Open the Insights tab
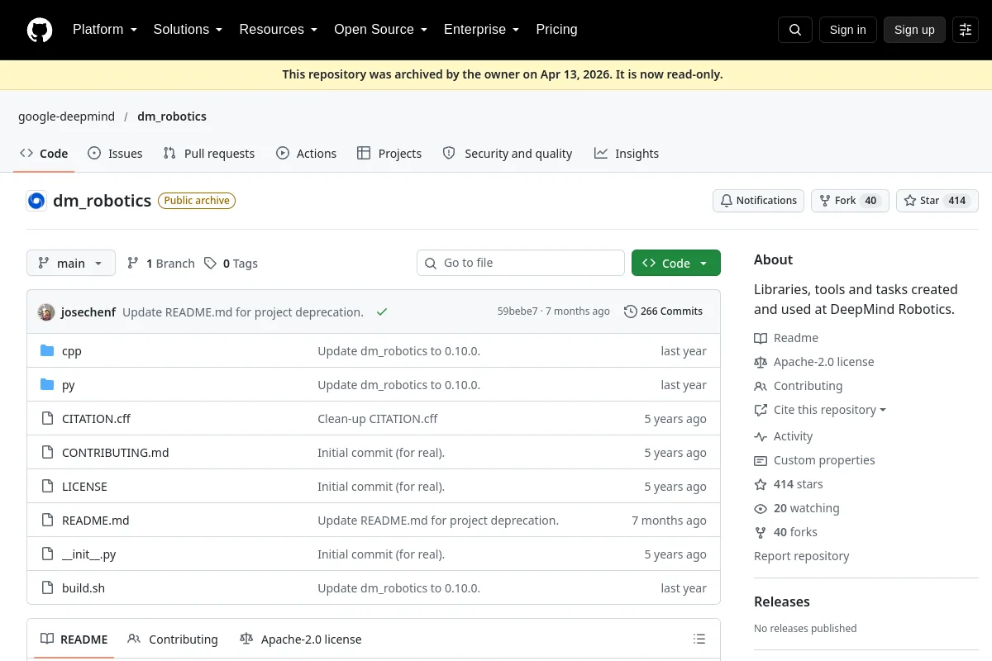Screen dimensions: 992x661 [627, 154]
